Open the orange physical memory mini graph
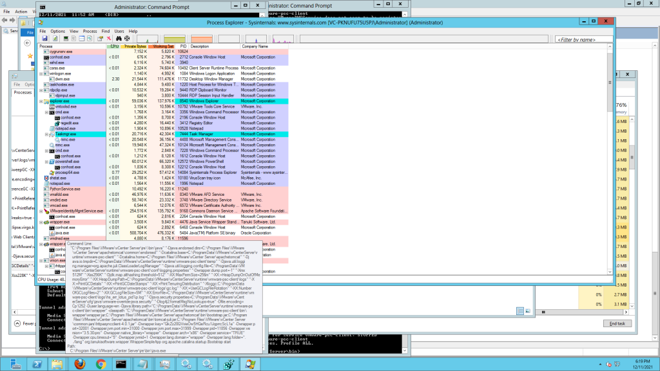The height and width of the screenshot is (371, 660). [202, 39]
